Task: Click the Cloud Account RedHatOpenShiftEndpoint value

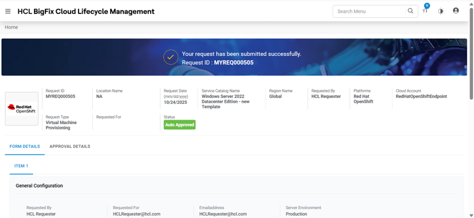Action: pyautogui.click(x=421, y=96)
